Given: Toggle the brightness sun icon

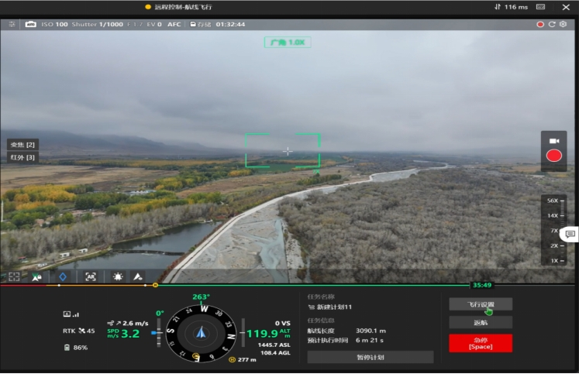Looking at the screenshot, I should [118, 276].
